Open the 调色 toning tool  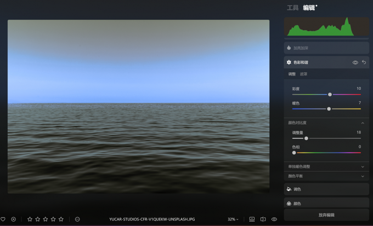(326, 189)
